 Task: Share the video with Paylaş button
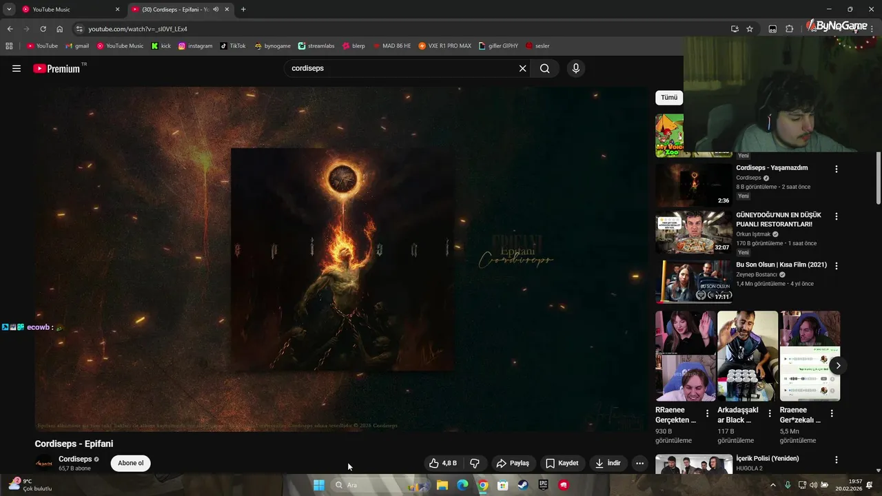tap(513, 463)
